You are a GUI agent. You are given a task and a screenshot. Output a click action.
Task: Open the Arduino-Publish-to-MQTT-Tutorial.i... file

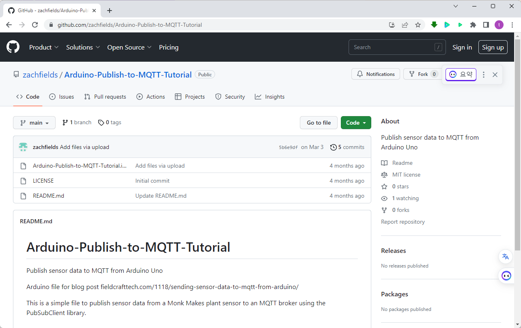pyautogui.click(x=80, y=166)
